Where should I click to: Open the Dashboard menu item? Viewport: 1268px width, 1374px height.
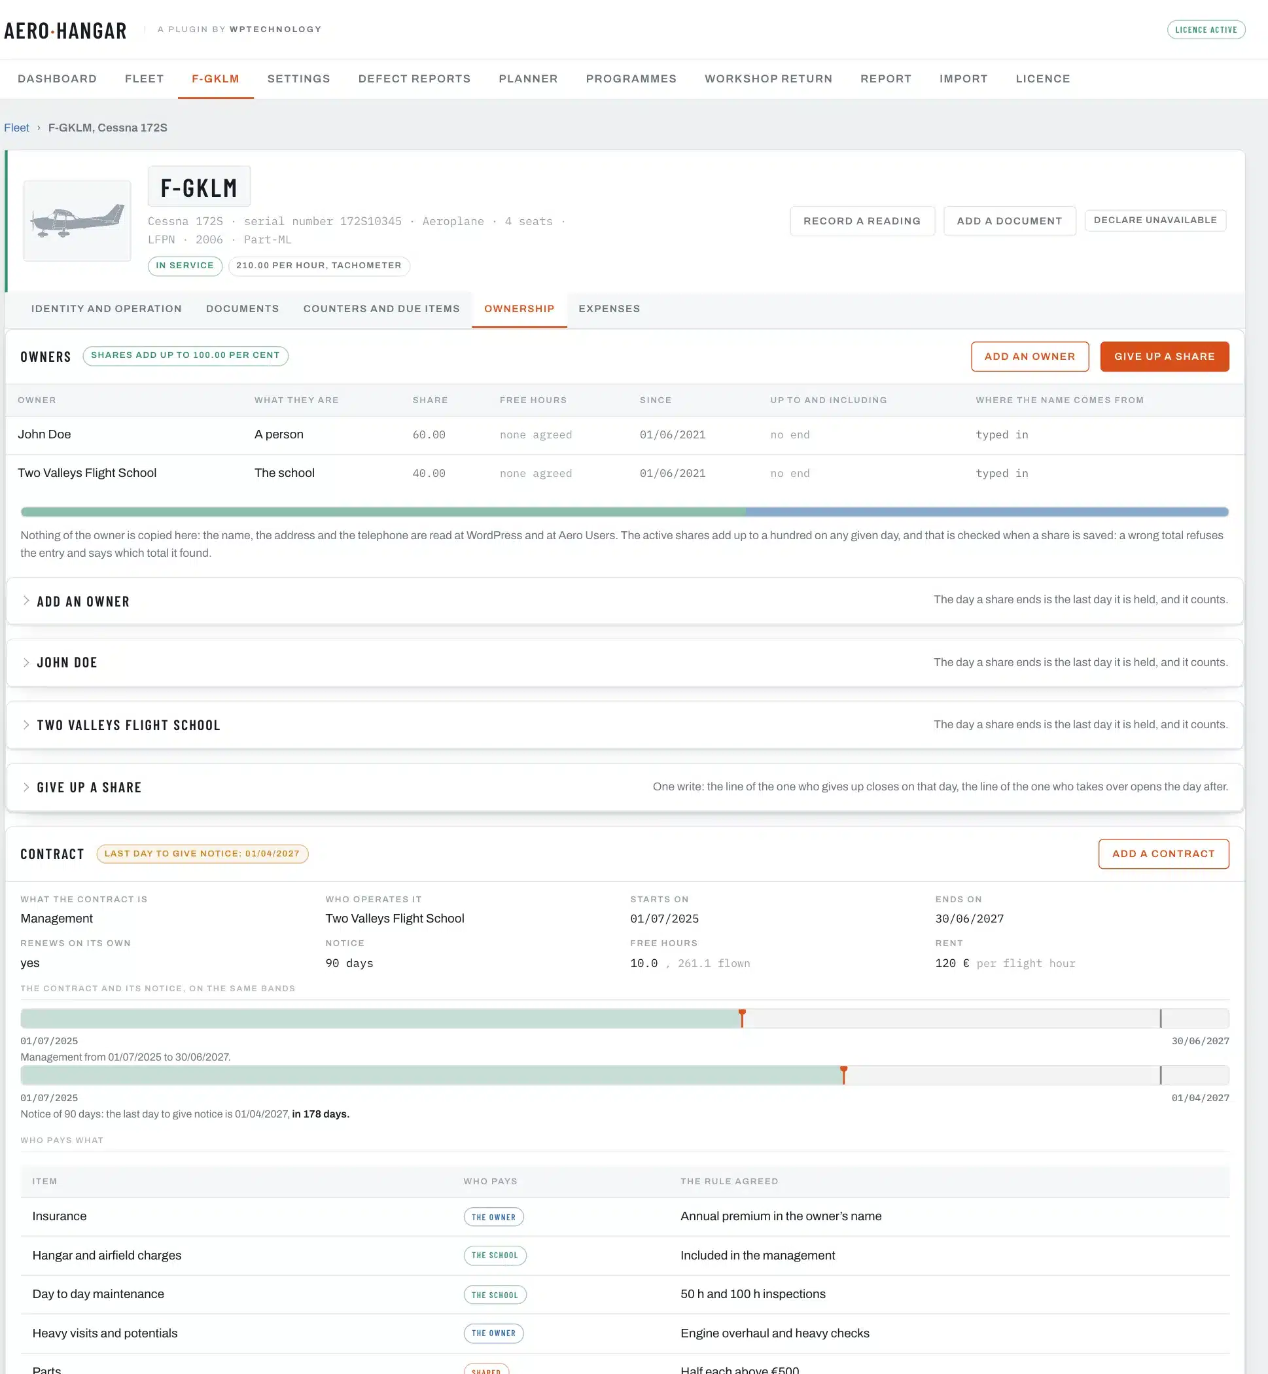tap(57, 79)
